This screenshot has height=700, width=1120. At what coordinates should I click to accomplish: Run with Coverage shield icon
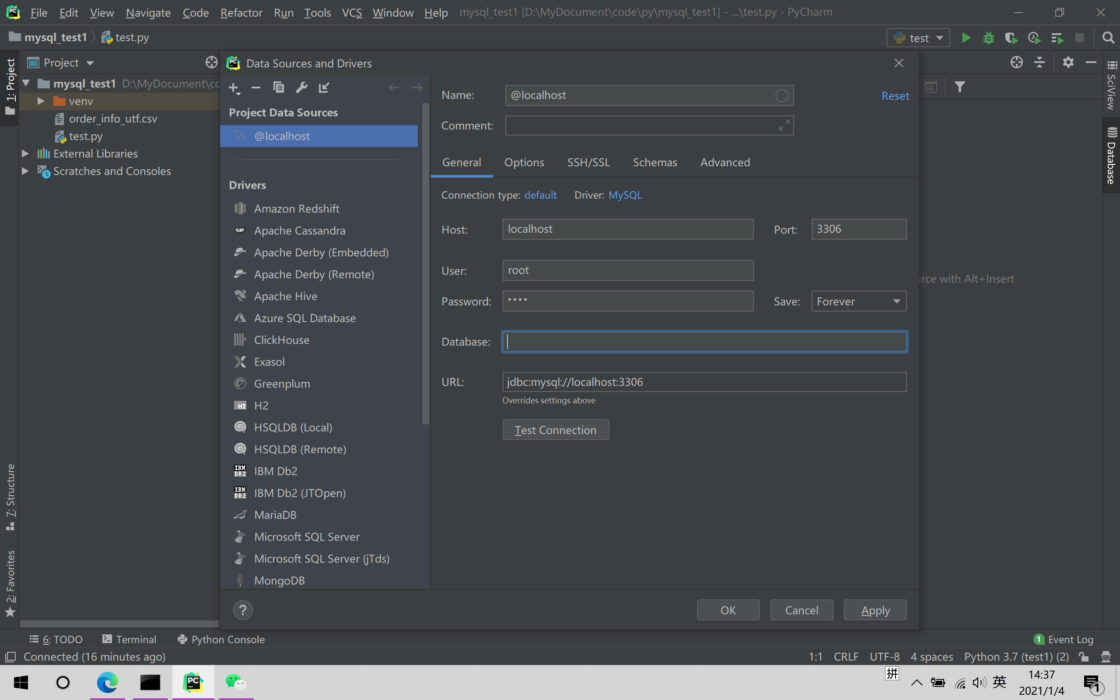pos(1011,38)
